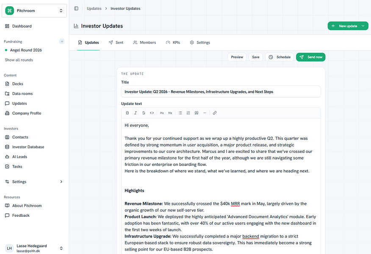Viewport: 371px width, 254px height.
Task: Open Company Profile page
Action: 34,113
